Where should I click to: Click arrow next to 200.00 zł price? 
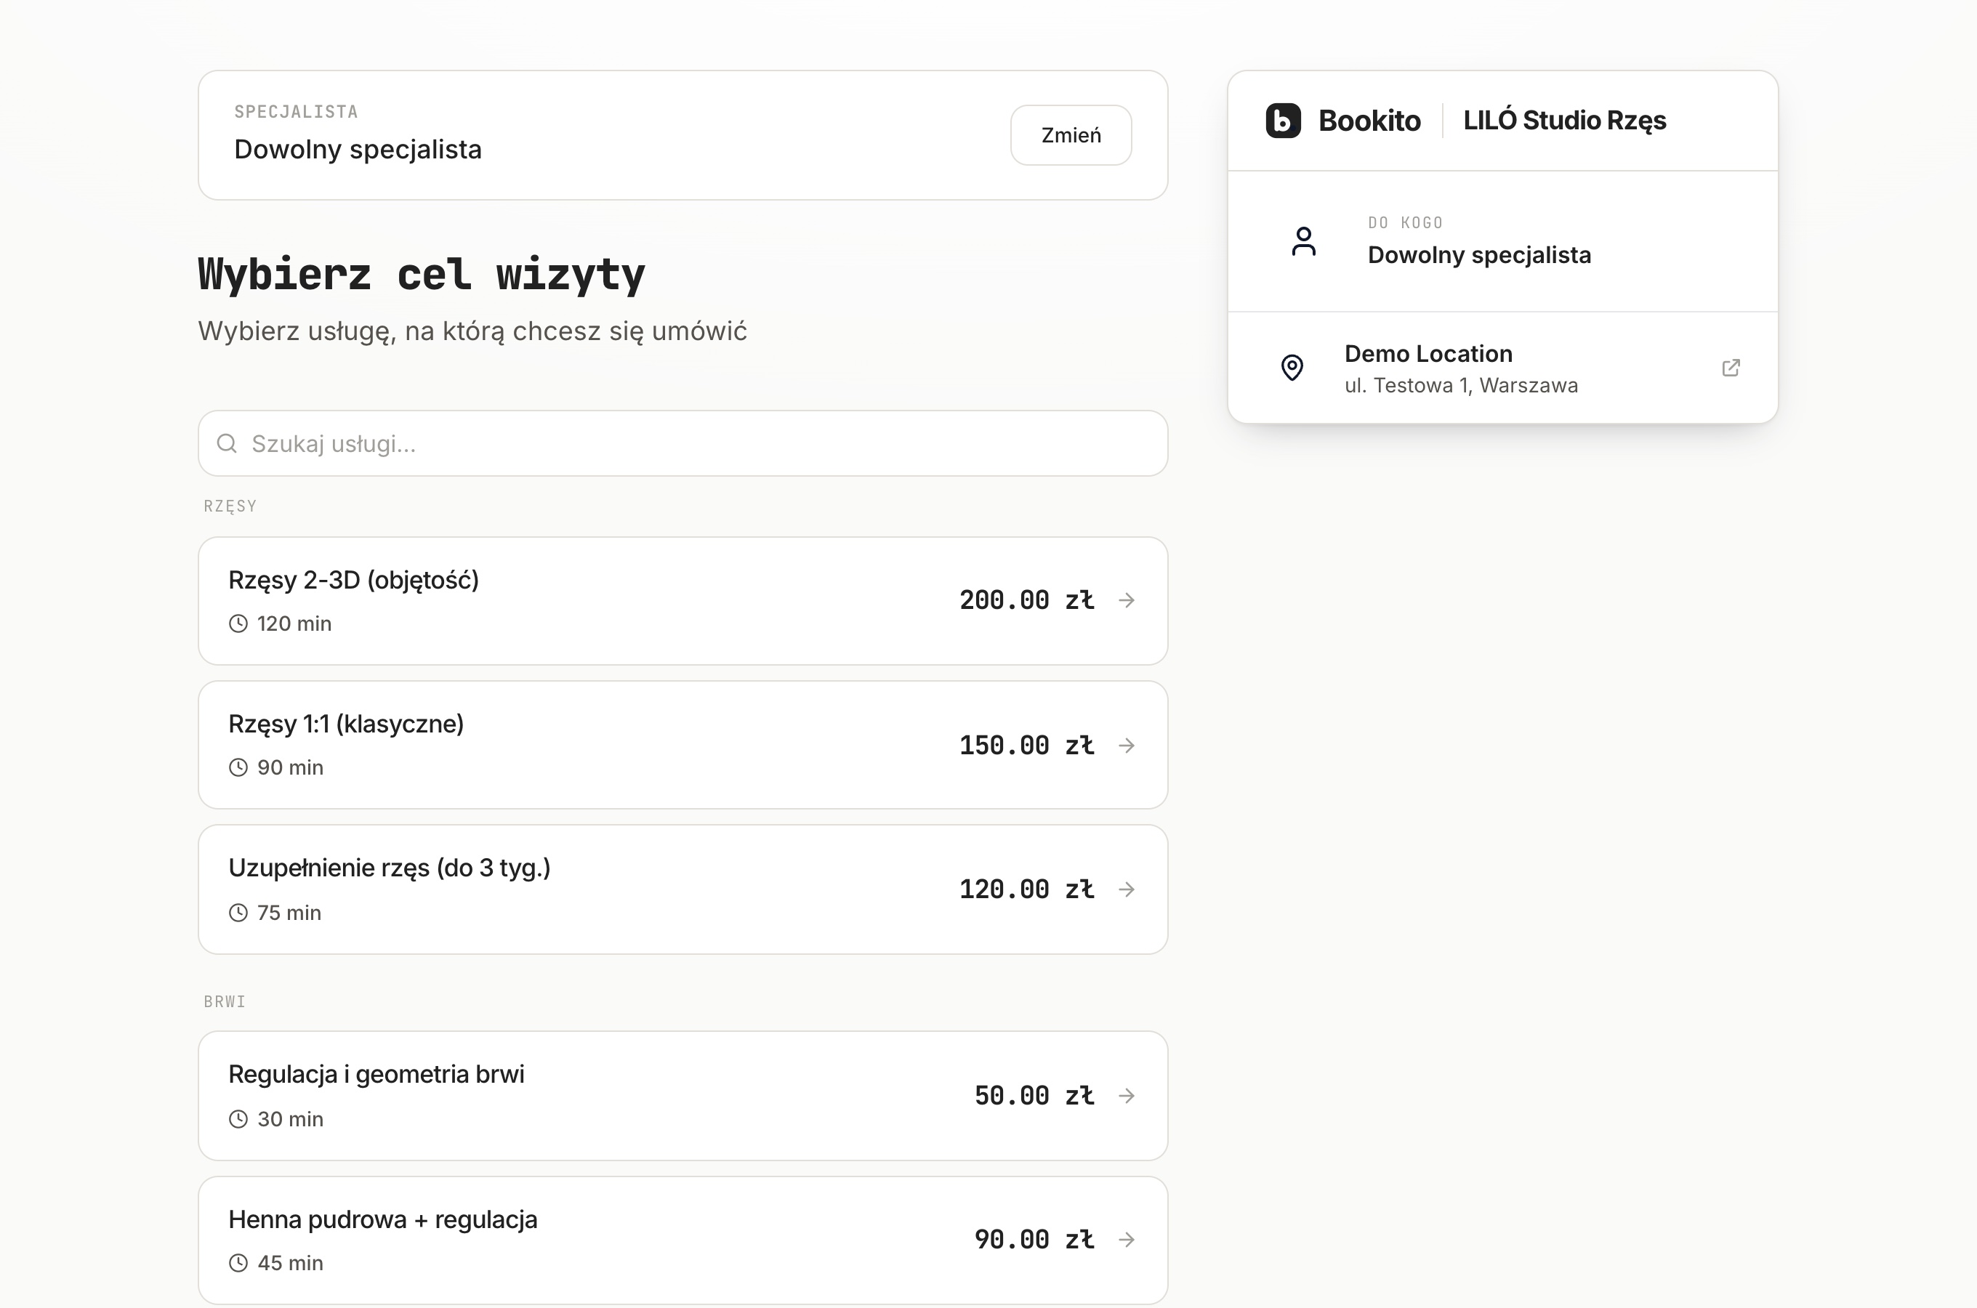tap(1127, 601)
